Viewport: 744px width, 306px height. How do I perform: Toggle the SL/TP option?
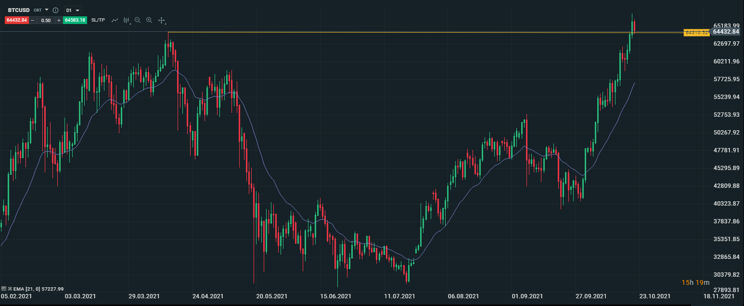click(98, 20)
